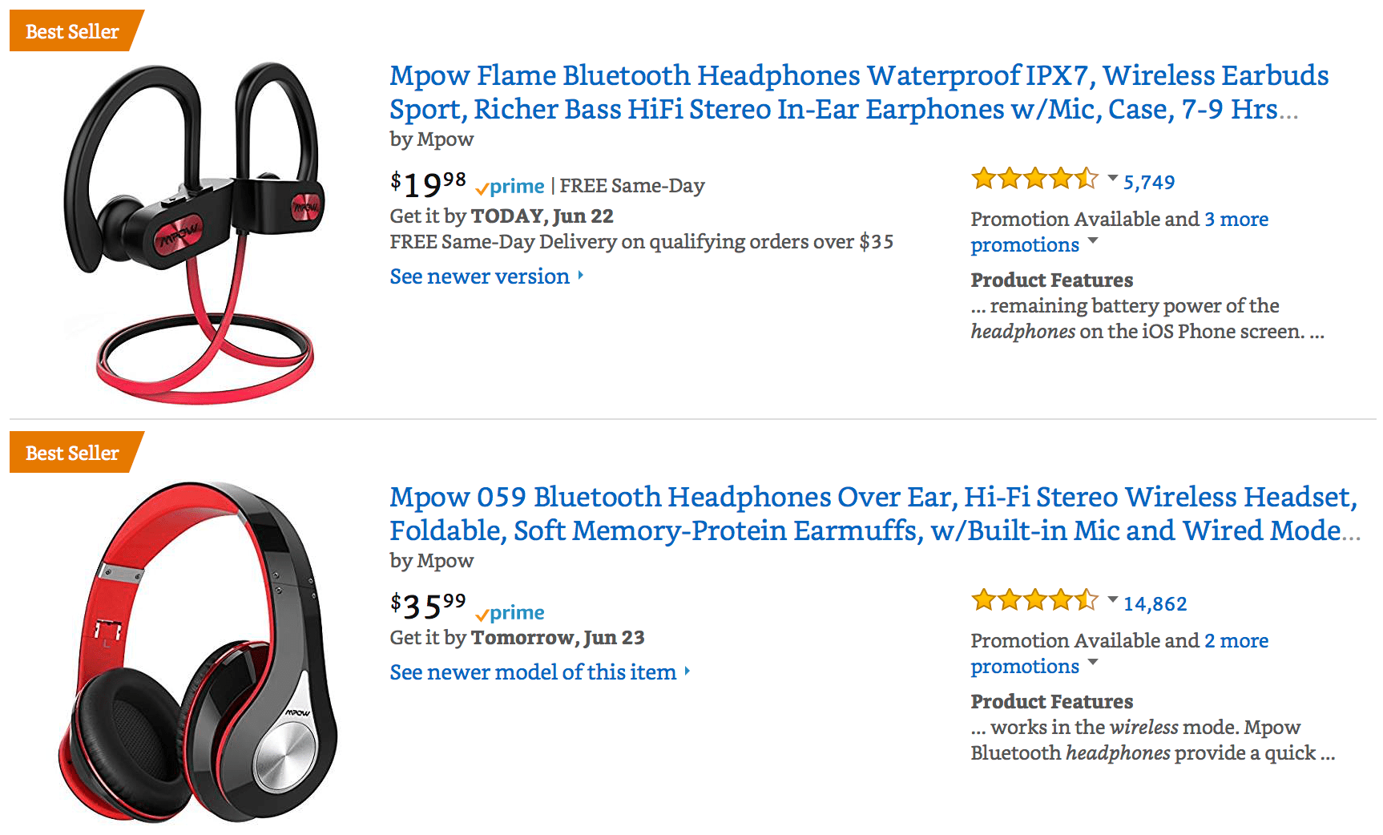Open the Mpow Flame Bluetooth Headphones title
The image size is (1383, 835).
(859, 91)
